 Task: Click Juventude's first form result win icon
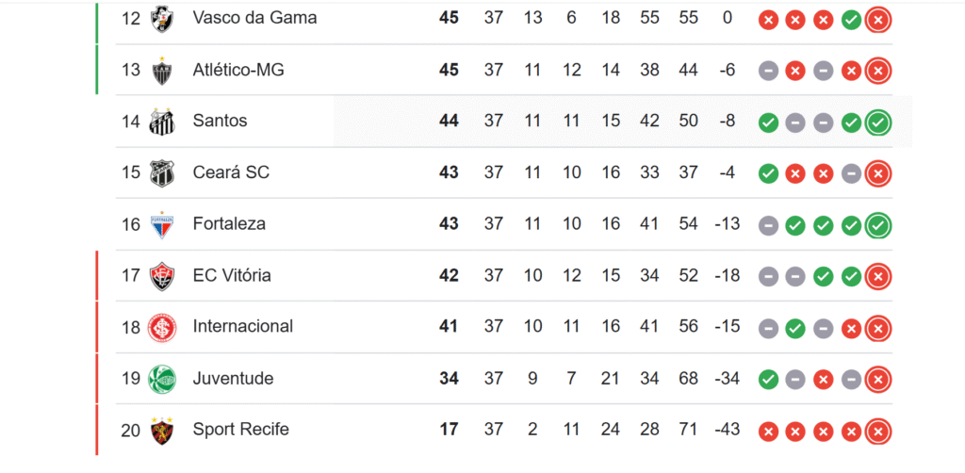click(x=768, y=380)
